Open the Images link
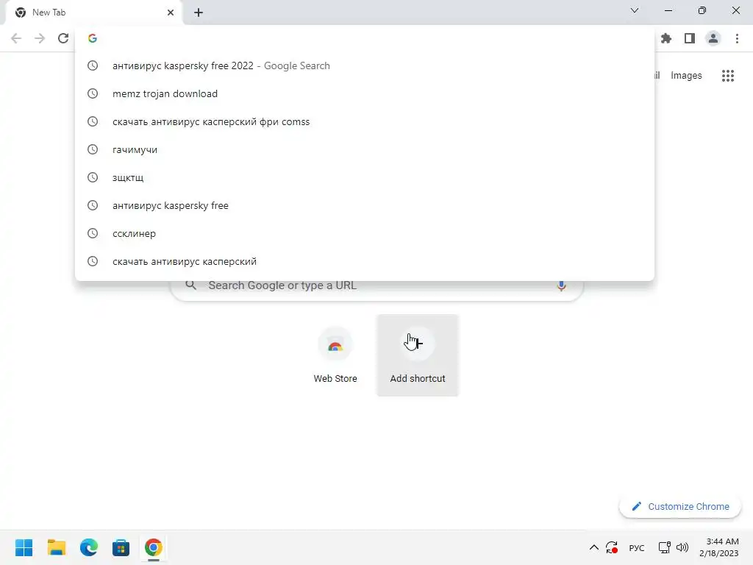Image resolution: width=753 pixels, height=565 pixels. [x=686, y=76]
